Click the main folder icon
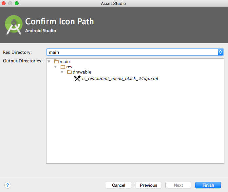The width and height of the screenshot is (228, 192). tap(56, 61)
